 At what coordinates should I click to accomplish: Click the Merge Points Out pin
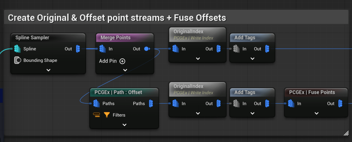click(x=147, y=49)
